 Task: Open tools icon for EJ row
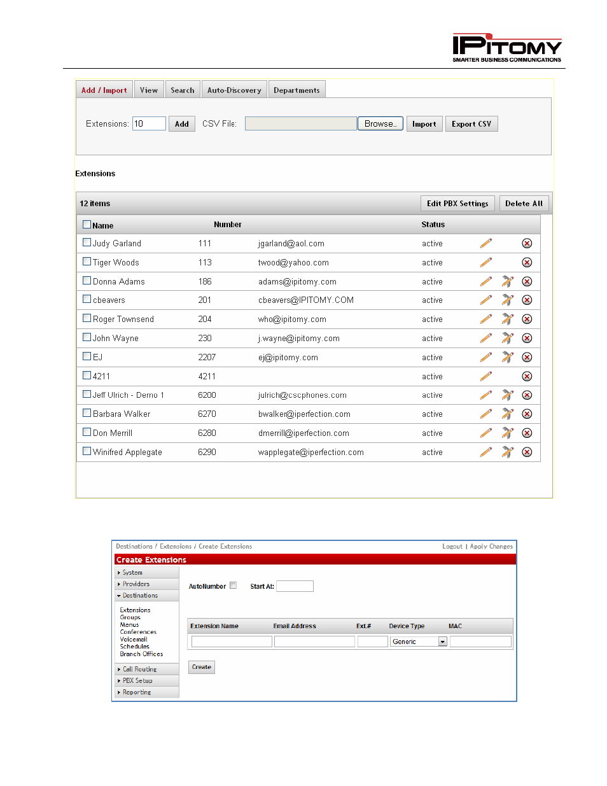(507, 357)
